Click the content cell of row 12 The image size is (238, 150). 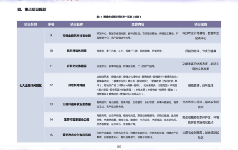coord(137,85)
